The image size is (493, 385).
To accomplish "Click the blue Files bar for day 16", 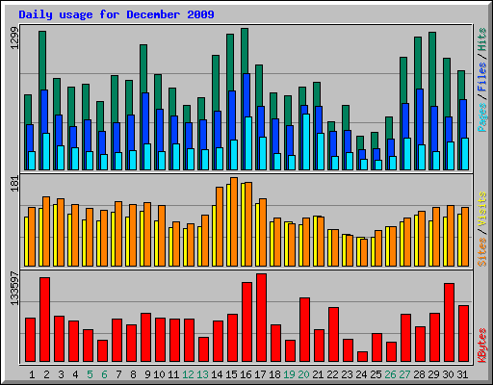I will tap(246, 95).
